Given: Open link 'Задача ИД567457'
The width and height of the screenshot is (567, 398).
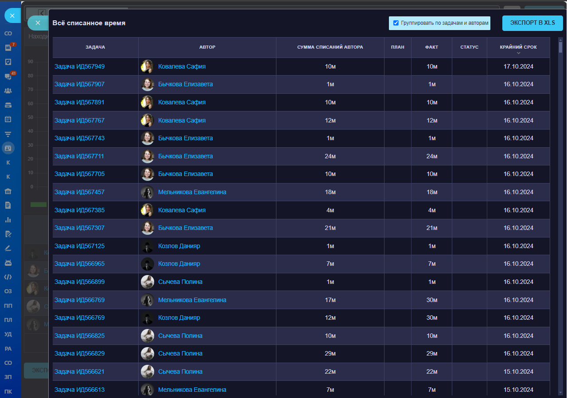Looking at the screenshot, I should tap(79, 192).
